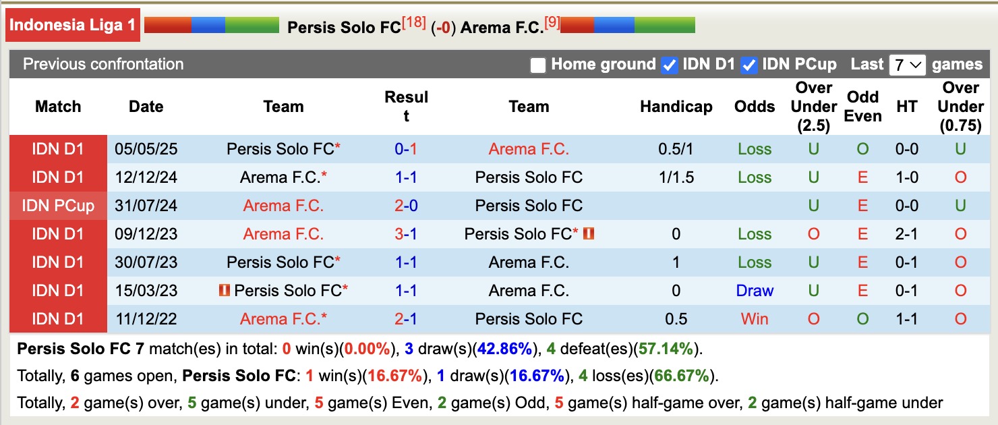Click the 0-1 result link for 05/05/25

(405, 149)
